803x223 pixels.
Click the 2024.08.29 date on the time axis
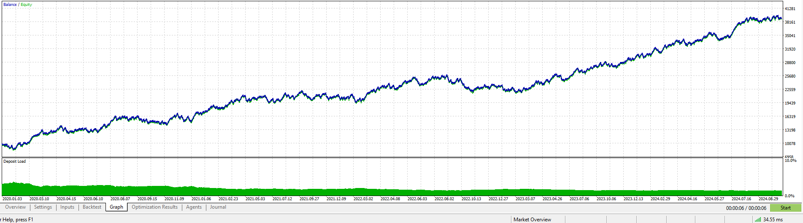[768, 199]
